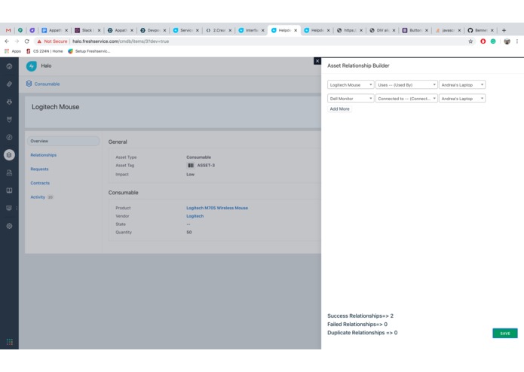This screenshot has width=524, height=372.
Task: Click the Impact value Low
Action: click(190, 174)
